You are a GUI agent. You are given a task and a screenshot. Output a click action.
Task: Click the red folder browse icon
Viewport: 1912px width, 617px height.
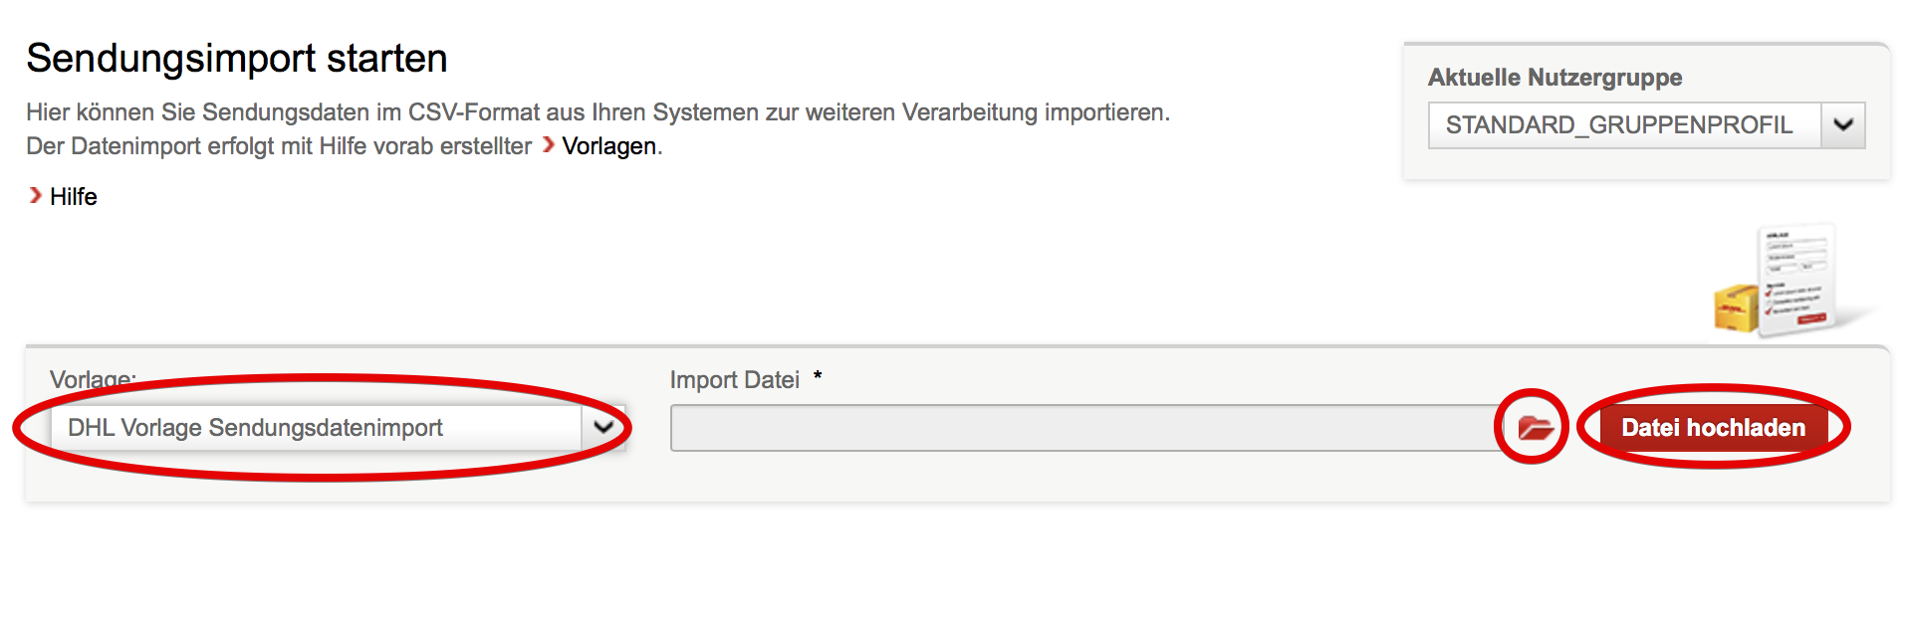(1535, 428)
